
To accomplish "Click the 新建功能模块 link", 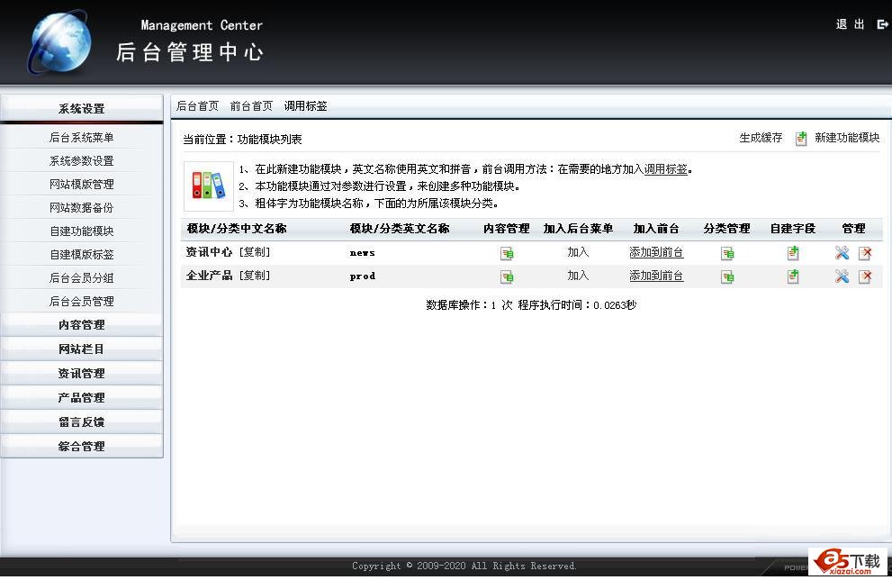I will [x=847, y=138].
